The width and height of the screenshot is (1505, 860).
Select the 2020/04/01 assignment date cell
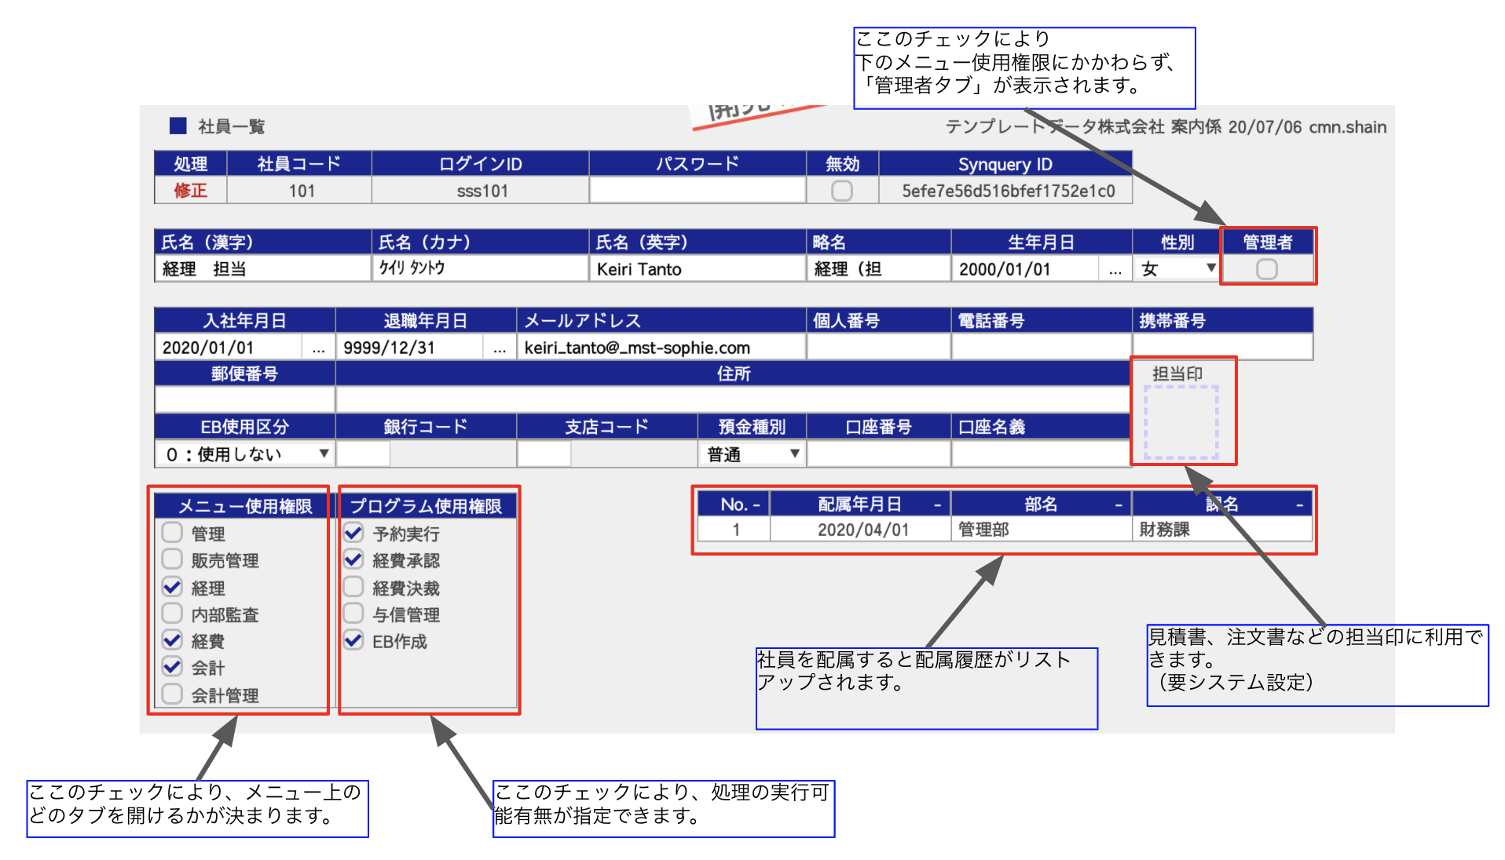[x=860, y=530]
